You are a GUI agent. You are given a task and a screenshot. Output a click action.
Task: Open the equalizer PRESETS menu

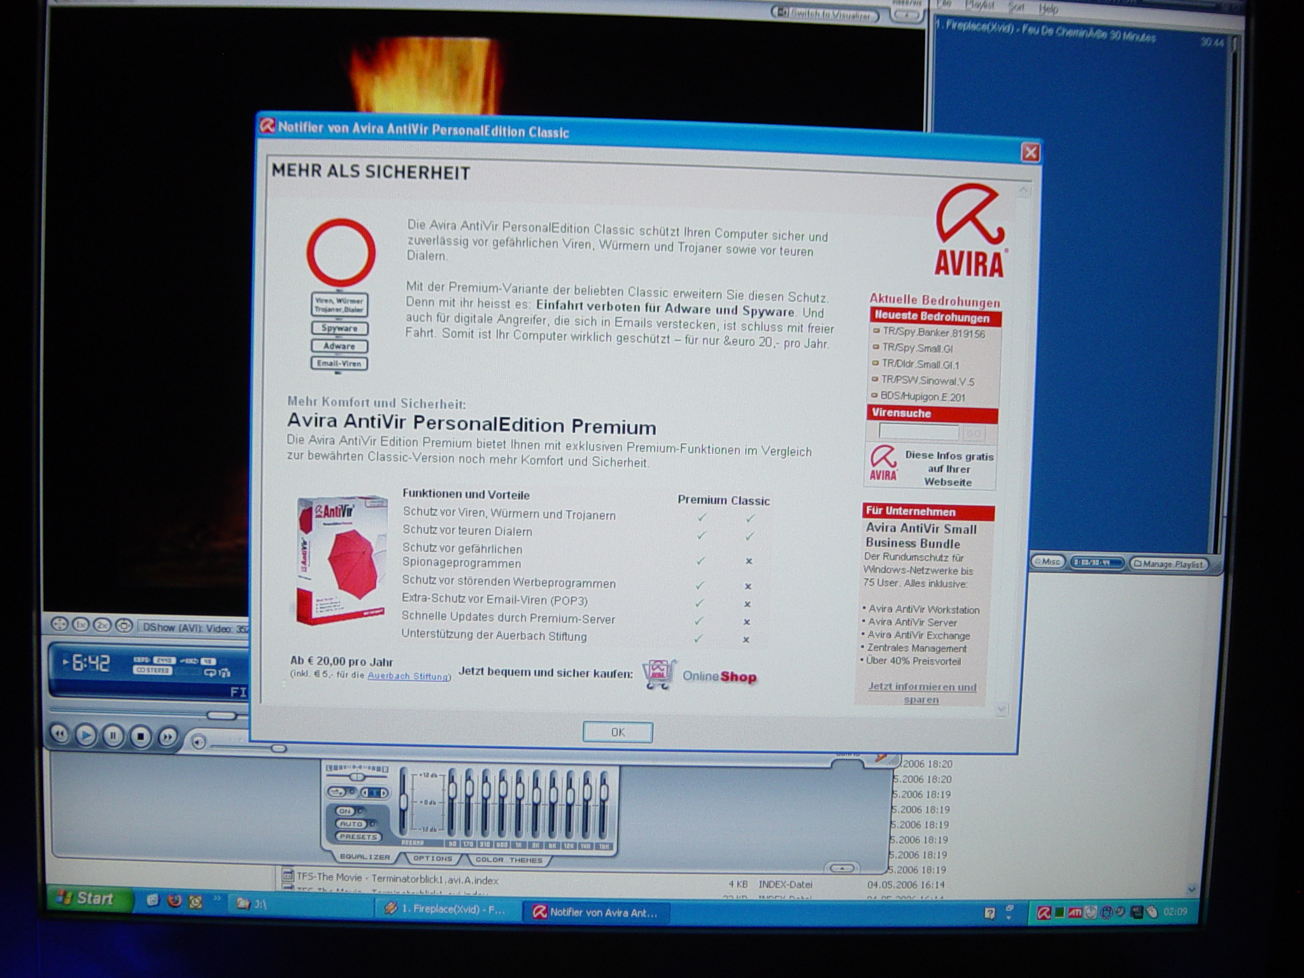point(358,837)
